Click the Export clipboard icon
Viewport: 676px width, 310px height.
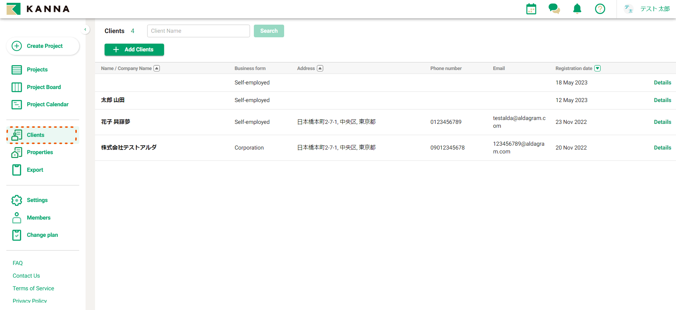click(x=17, y=170)
